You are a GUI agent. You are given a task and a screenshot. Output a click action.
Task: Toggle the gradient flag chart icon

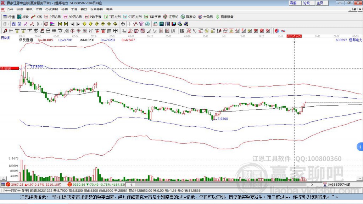(52, 24)
